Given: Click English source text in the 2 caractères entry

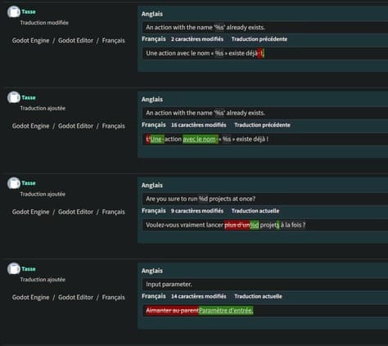Looking at the screenshot, I should point(205,28).
